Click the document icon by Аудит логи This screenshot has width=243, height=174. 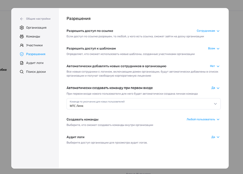click(22, 63)
